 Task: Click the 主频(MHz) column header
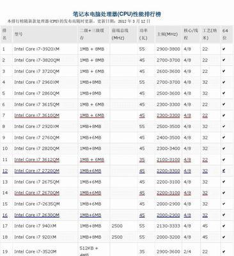tap(168, 34)
